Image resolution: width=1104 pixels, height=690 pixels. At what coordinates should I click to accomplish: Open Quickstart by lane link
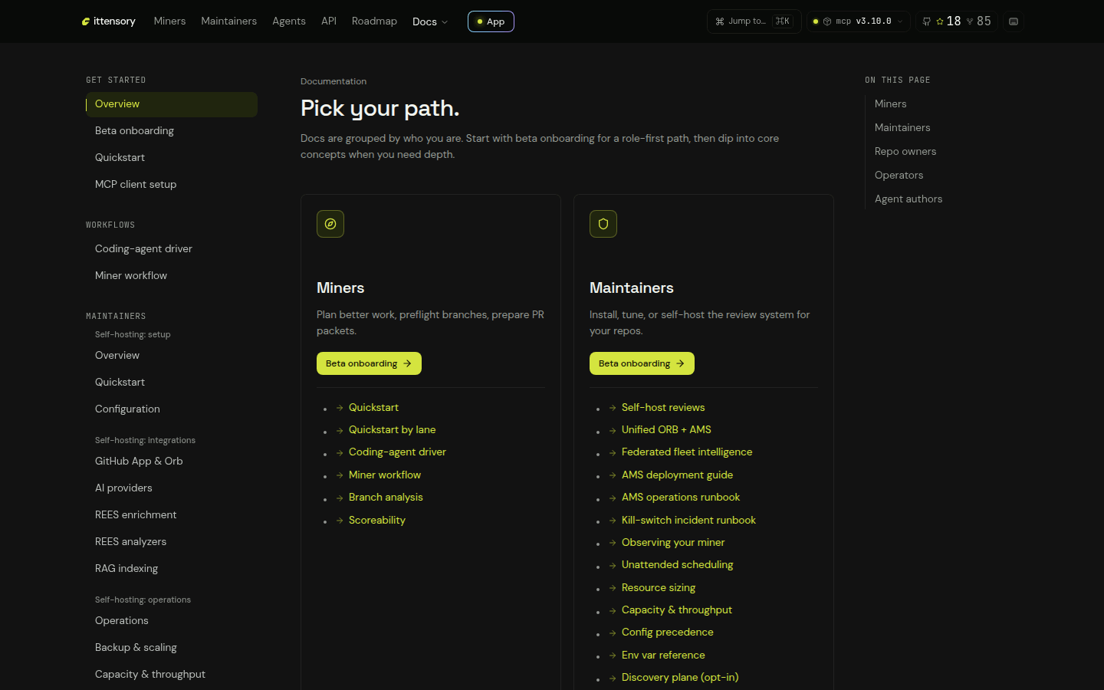point(392,430)
